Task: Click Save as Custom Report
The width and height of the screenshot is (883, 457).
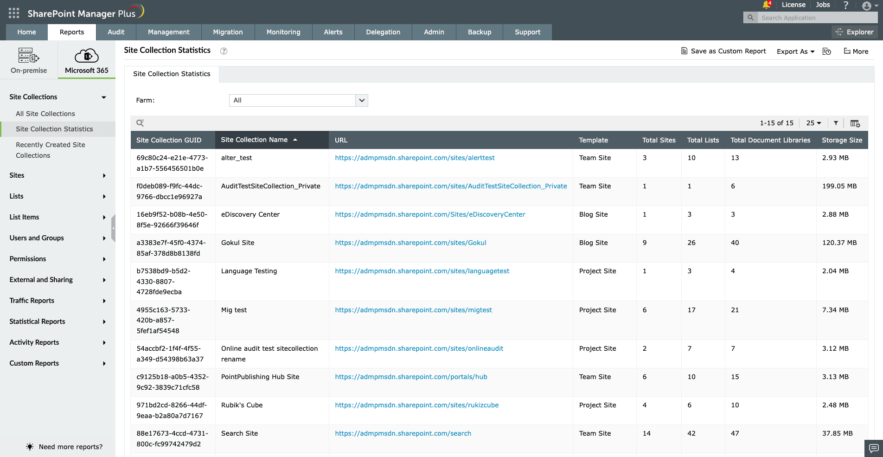Action: [x=723, y=51]
